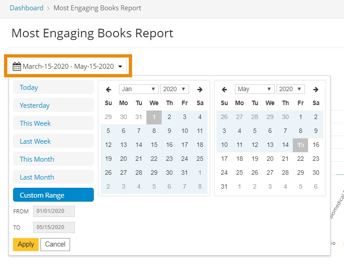Click the TO date input field
The height and width of the screenshot is (265, 344).
click(x=54, y=227)
